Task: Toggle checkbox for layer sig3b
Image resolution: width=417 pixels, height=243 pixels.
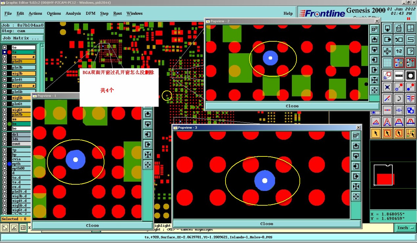Action: point(5,73)
